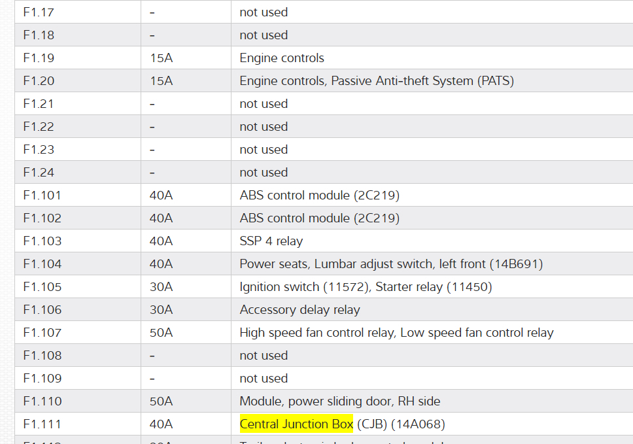
Task: Click the "not used" text for F1.109
Action: point(264,379)
